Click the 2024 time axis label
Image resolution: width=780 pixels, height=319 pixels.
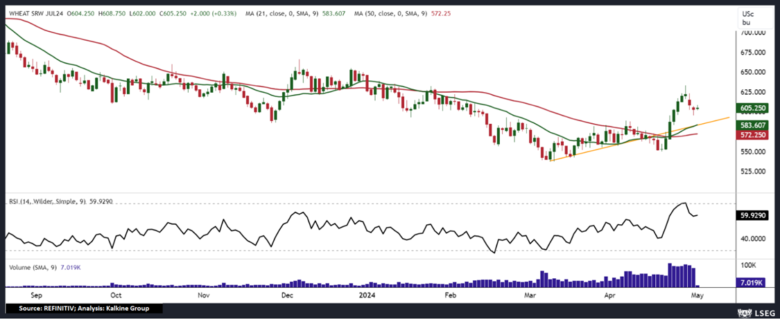(x=366, y=295)
